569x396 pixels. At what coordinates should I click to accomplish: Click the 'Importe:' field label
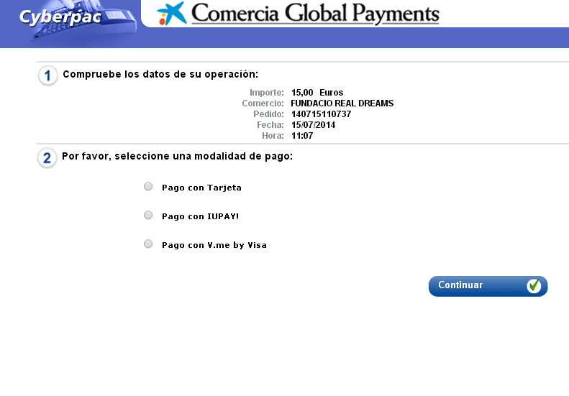click(267, 93)
